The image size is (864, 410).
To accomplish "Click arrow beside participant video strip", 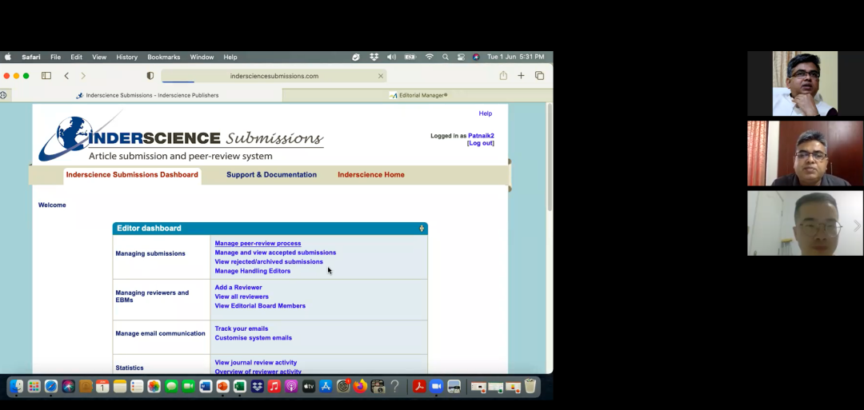I will point(857,225).
